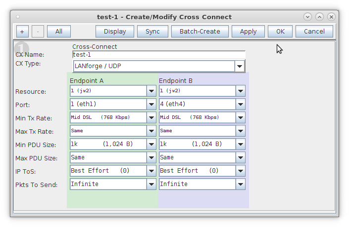Screen dimensions: 349x227
Task: Open Endpoint A Min Tx Rate dropdown
Action: (151, 118)
